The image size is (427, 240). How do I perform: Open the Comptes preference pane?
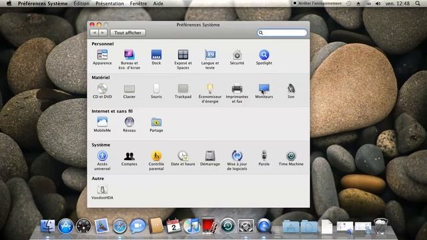(x=129, y=159)
